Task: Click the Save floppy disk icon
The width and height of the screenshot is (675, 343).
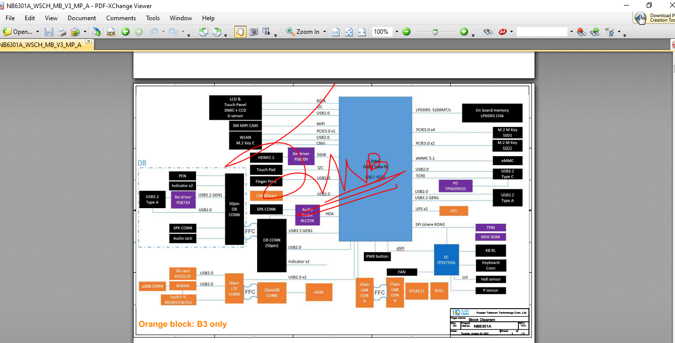Action: coord(49,31)
